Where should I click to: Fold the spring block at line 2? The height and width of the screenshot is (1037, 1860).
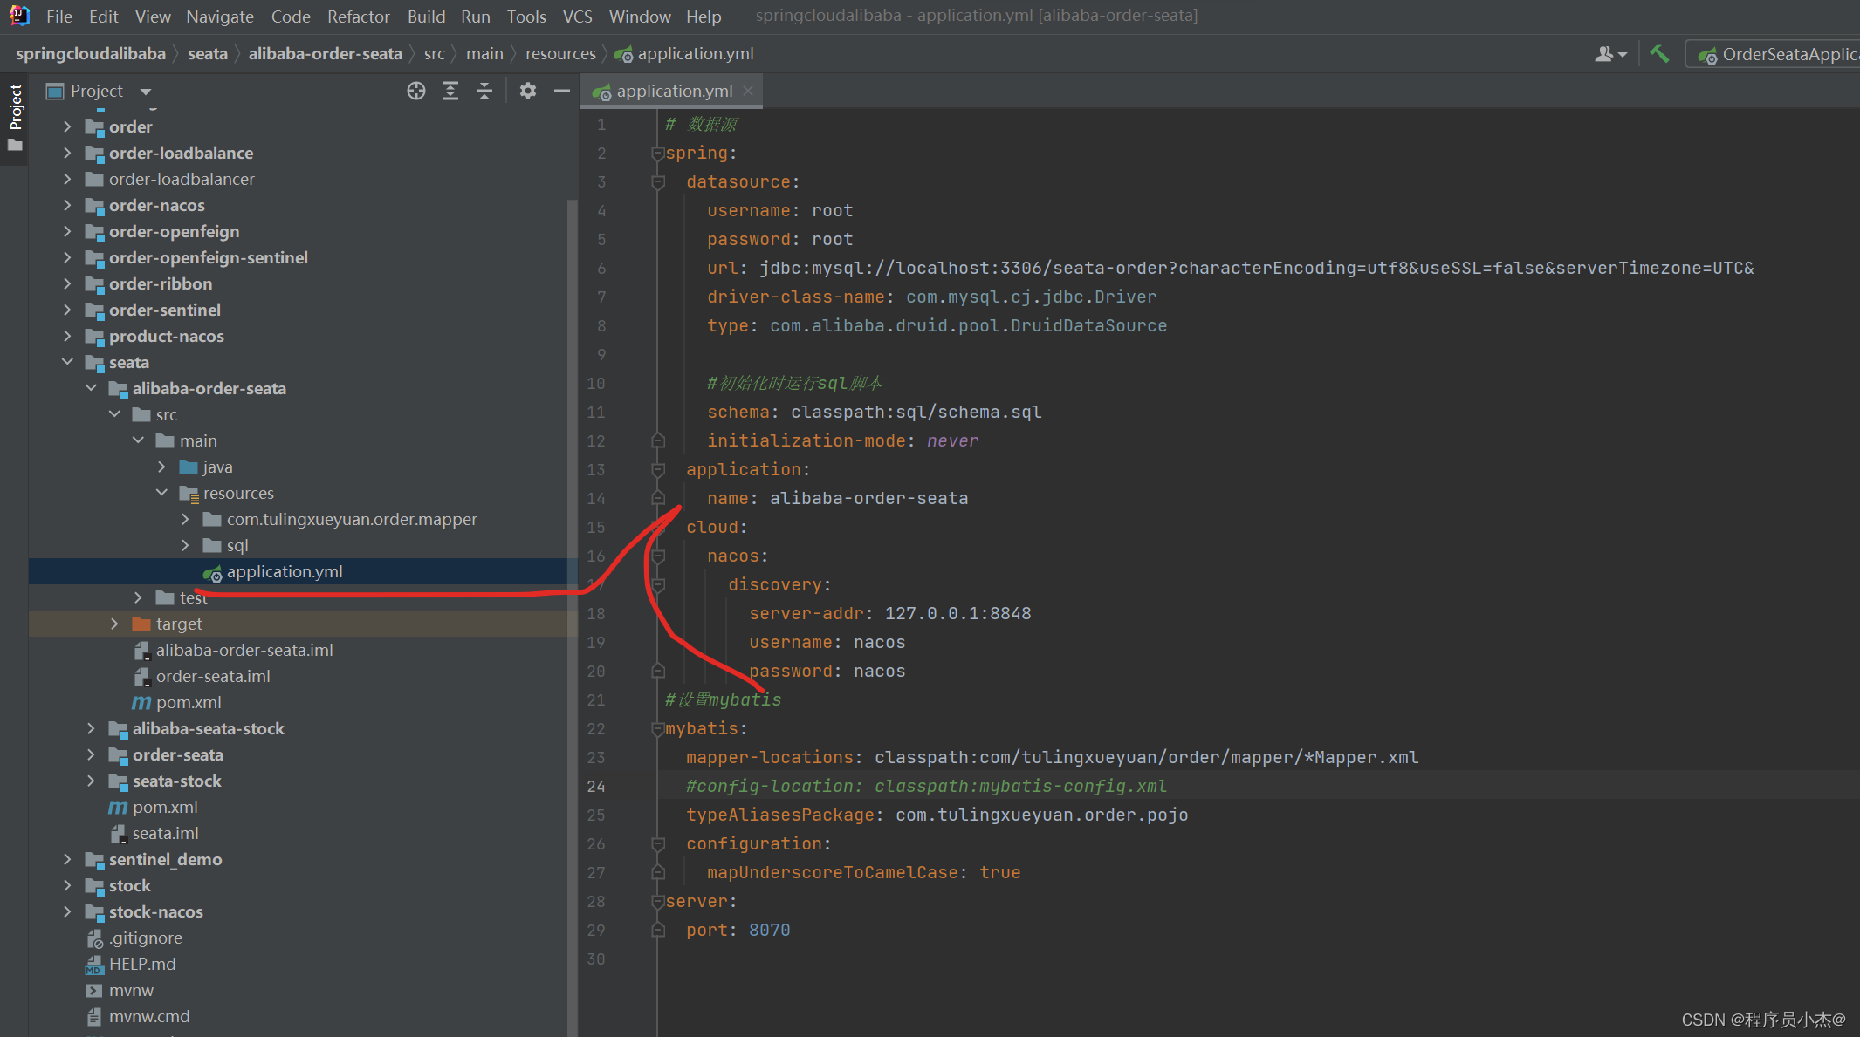(658, 154)
